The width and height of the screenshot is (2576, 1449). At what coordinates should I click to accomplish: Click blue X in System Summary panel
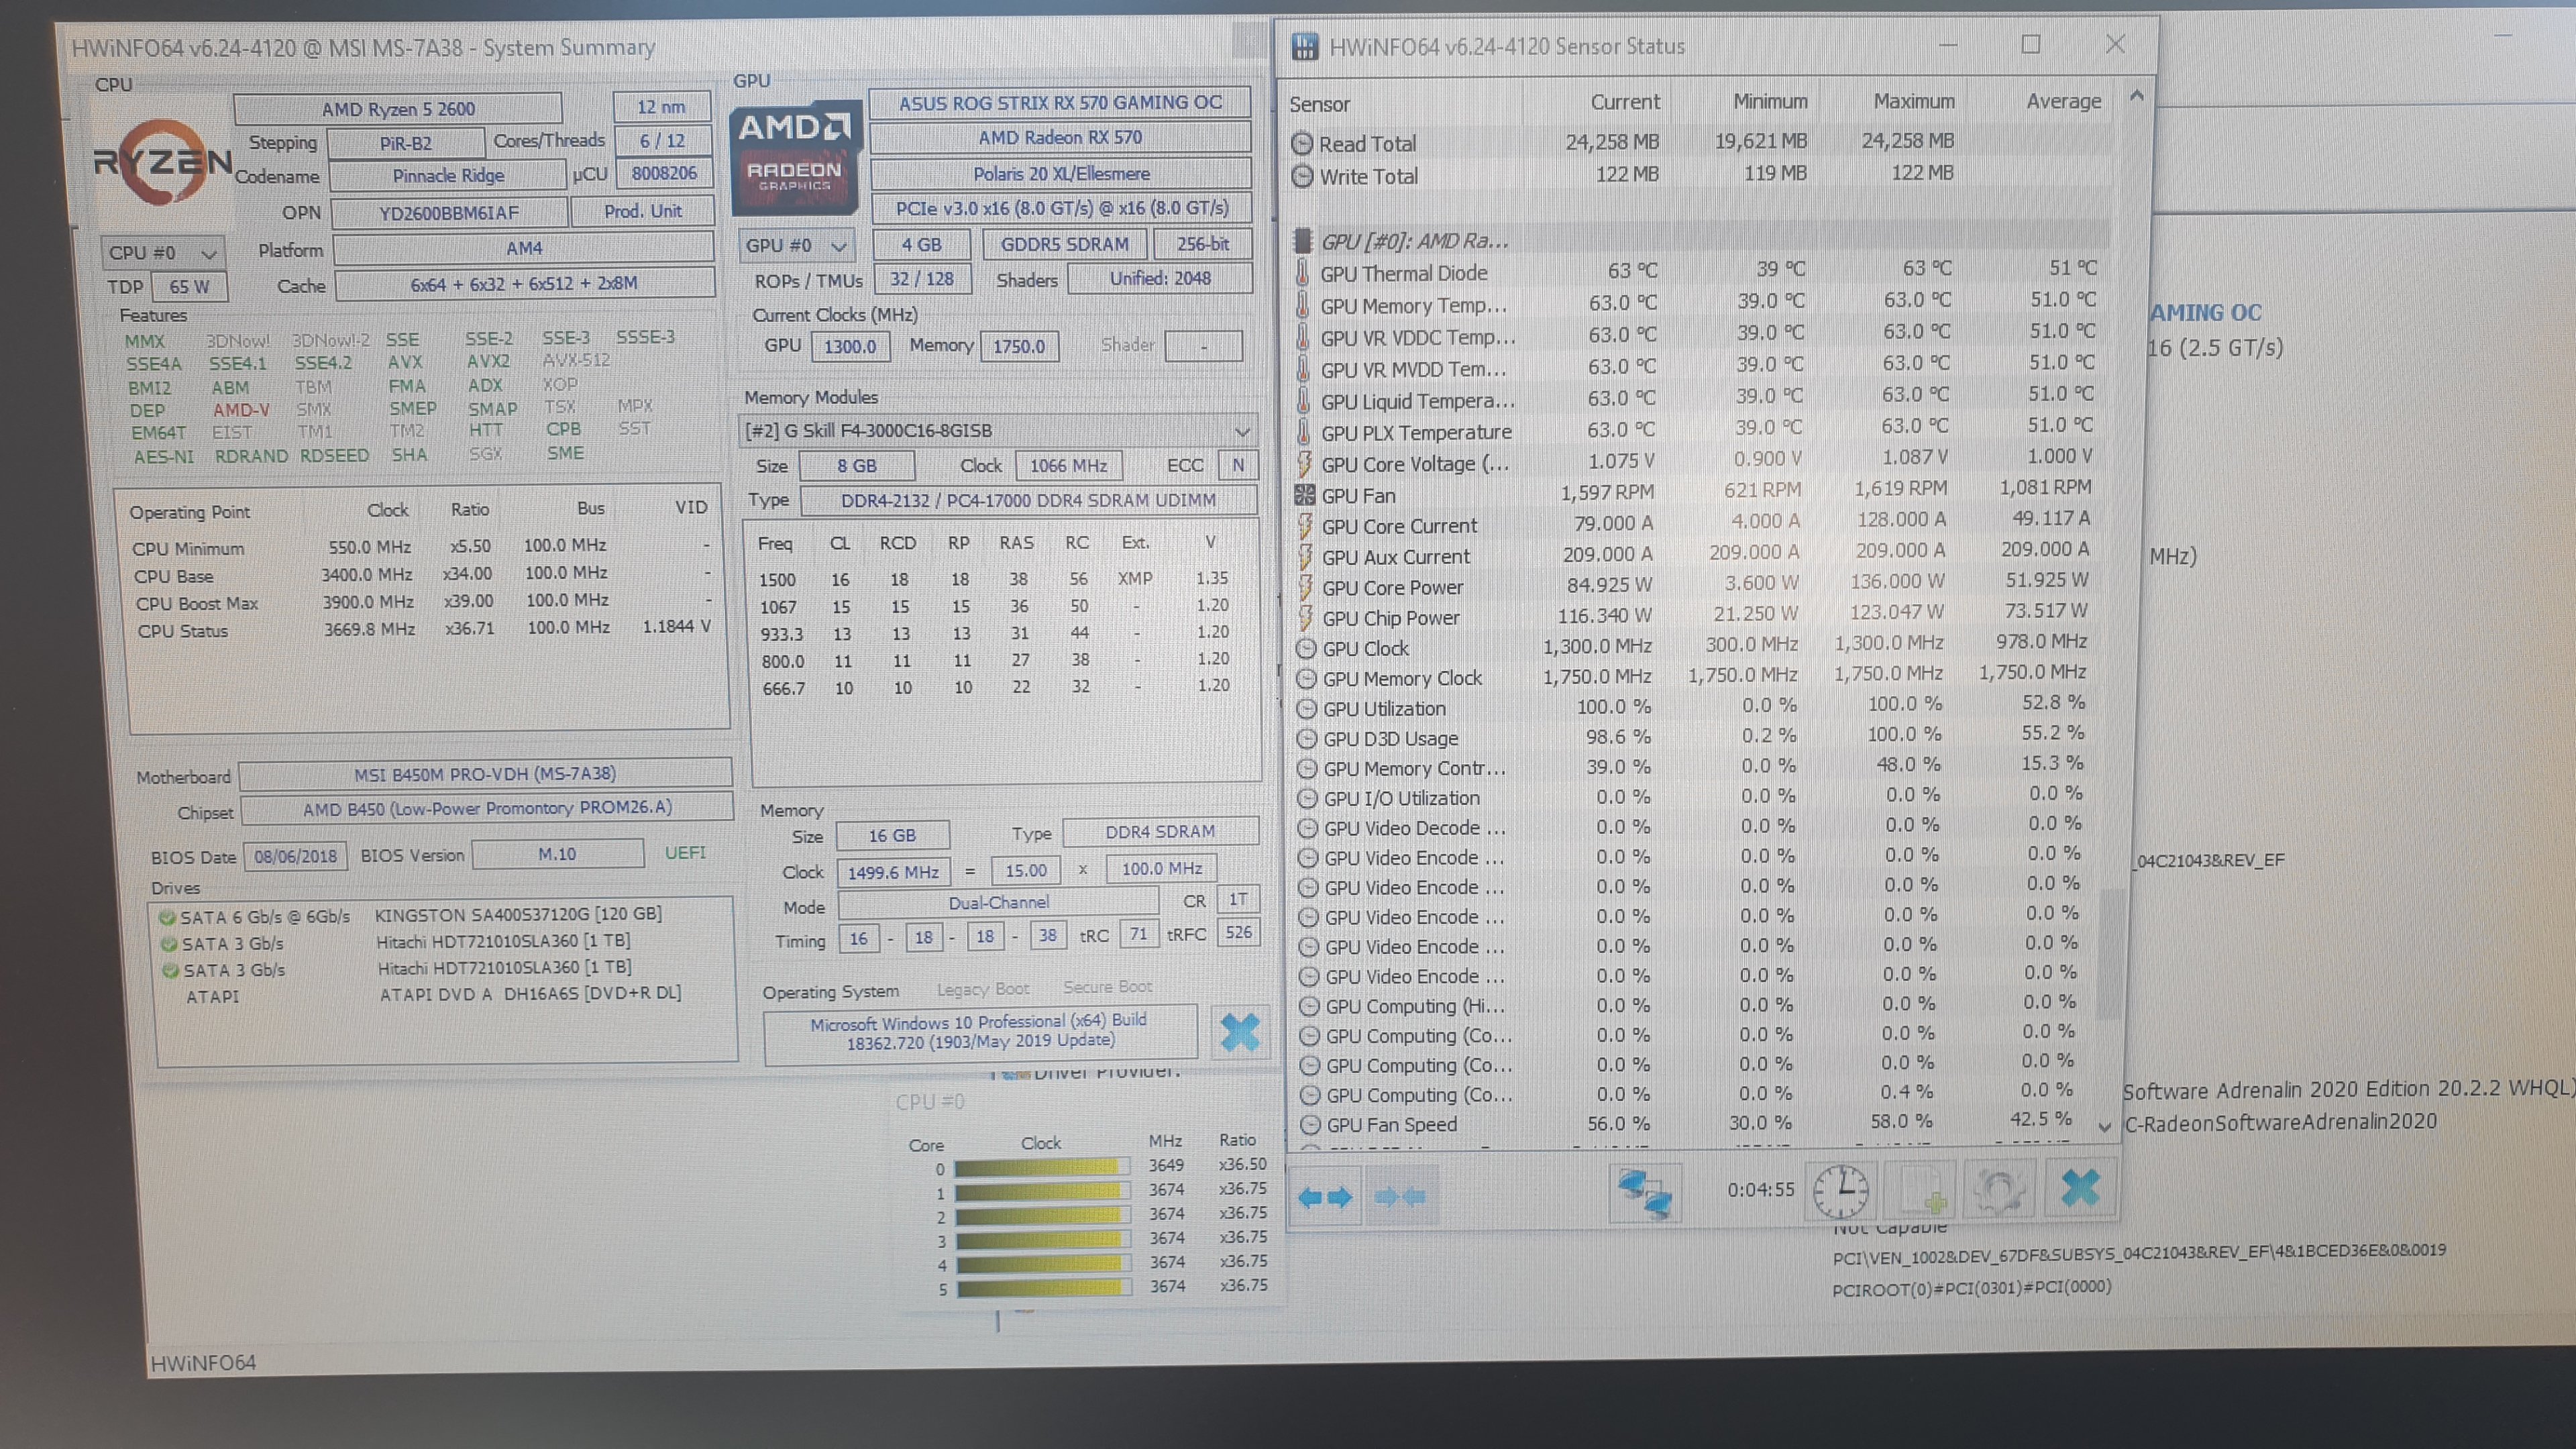(1240, 1033)
